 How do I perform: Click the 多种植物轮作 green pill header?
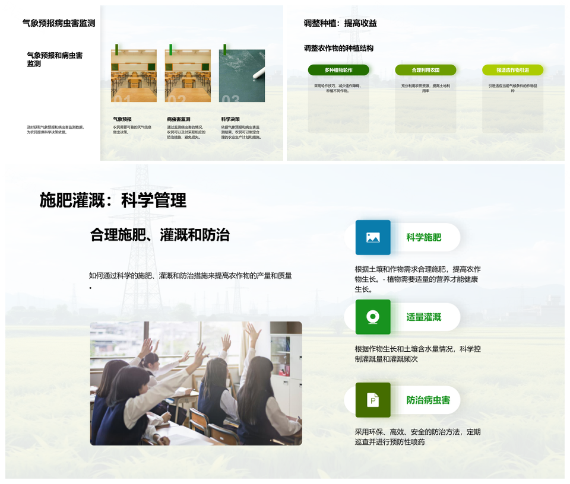pyautogui.click(x=338, y=70)
